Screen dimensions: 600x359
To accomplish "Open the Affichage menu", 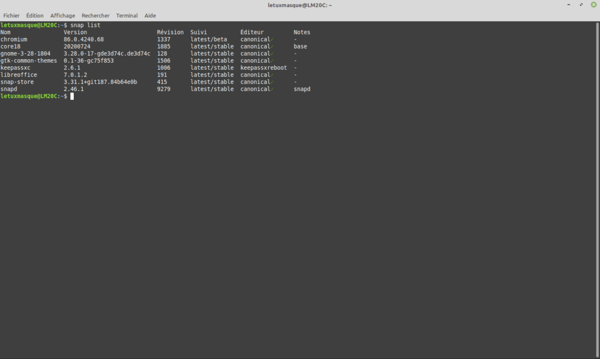I will click(x=63, y=16).
